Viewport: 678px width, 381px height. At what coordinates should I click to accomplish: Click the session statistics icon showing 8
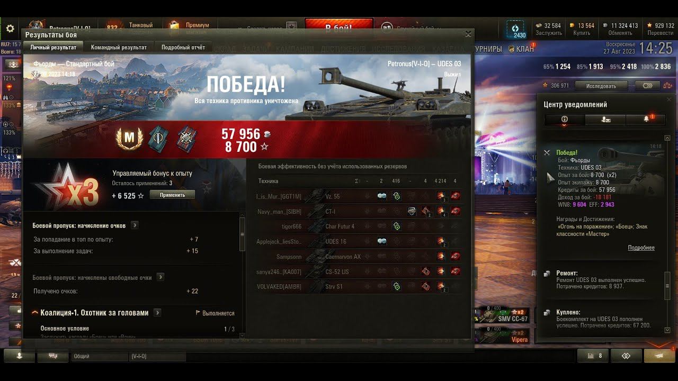point(593,356)
